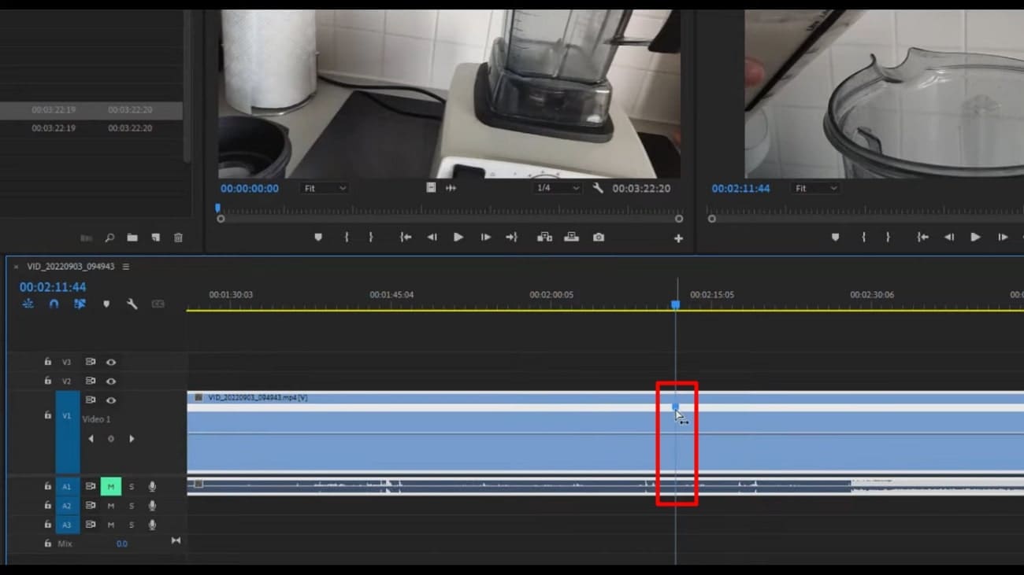Click the closed captions track icon in timeline

(158, 304)
